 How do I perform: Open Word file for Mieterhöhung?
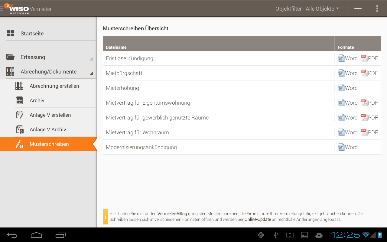(348, 88)
